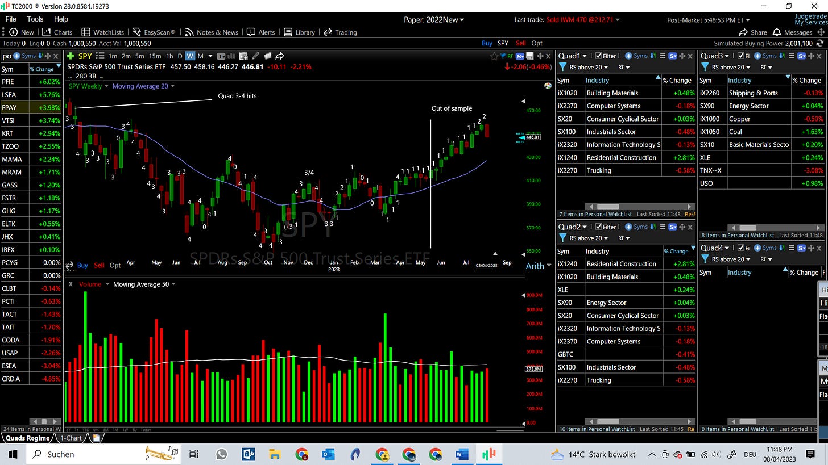The height and width of the screenshot is (465, 828).
Task: Open RS above 20 dropdown in Quad3
Action: click(731, 67)
